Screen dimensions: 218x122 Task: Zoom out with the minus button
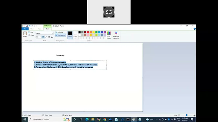click(179, 115)
